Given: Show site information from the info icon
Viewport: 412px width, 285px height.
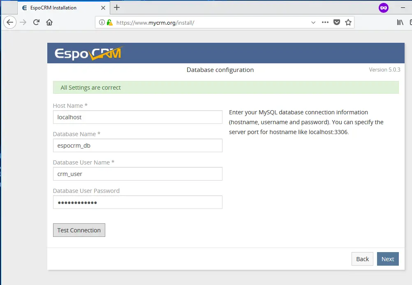Looking at the screenshot, I should pyautogui.click(x=102, y=23).
